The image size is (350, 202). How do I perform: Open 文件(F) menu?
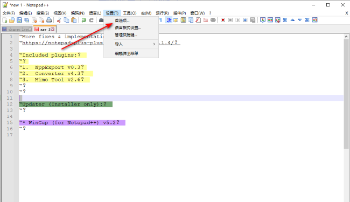9,13
